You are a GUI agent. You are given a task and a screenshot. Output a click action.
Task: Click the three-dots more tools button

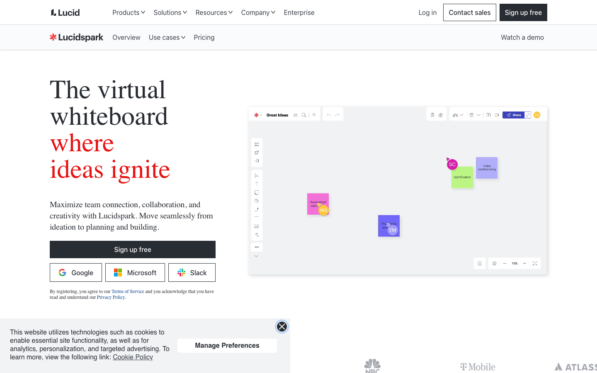click(257, 247)
